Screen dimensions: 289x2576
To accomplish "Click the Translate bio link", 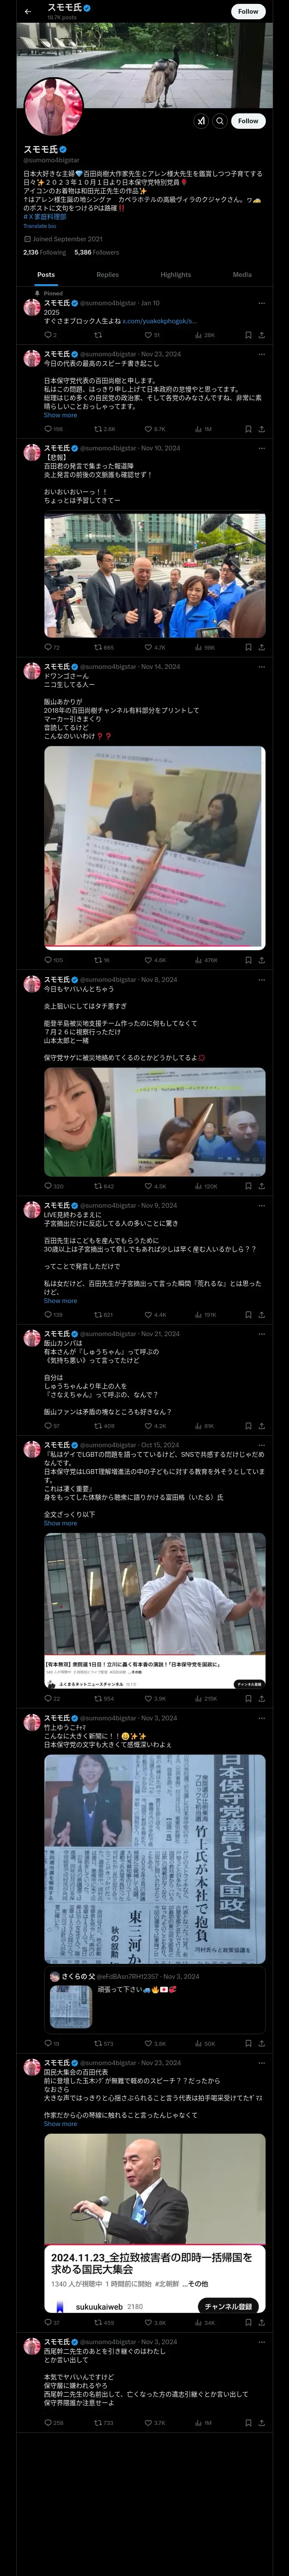I will click(x=40, y=226).
